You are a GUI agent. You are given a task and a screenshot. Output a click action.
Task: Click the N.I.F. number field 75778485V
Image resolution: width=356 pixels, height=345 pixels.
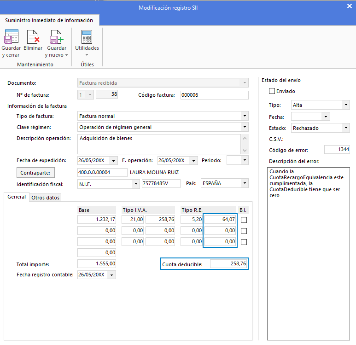[161, 183]
